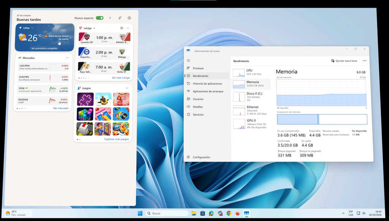Open Firefox from taskbar
The image size is (389, 221).
[238, 213]
